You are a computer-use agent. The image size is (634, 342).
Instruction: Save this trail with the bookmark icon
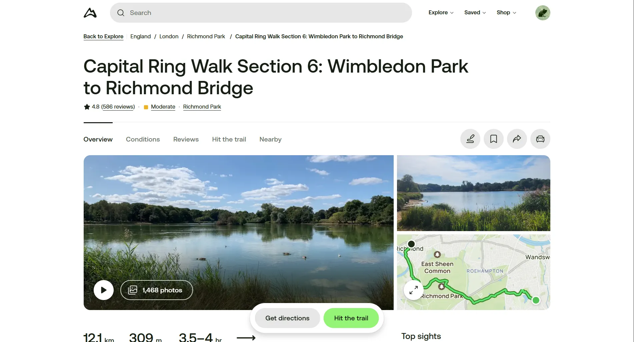[x=493, y=139]
